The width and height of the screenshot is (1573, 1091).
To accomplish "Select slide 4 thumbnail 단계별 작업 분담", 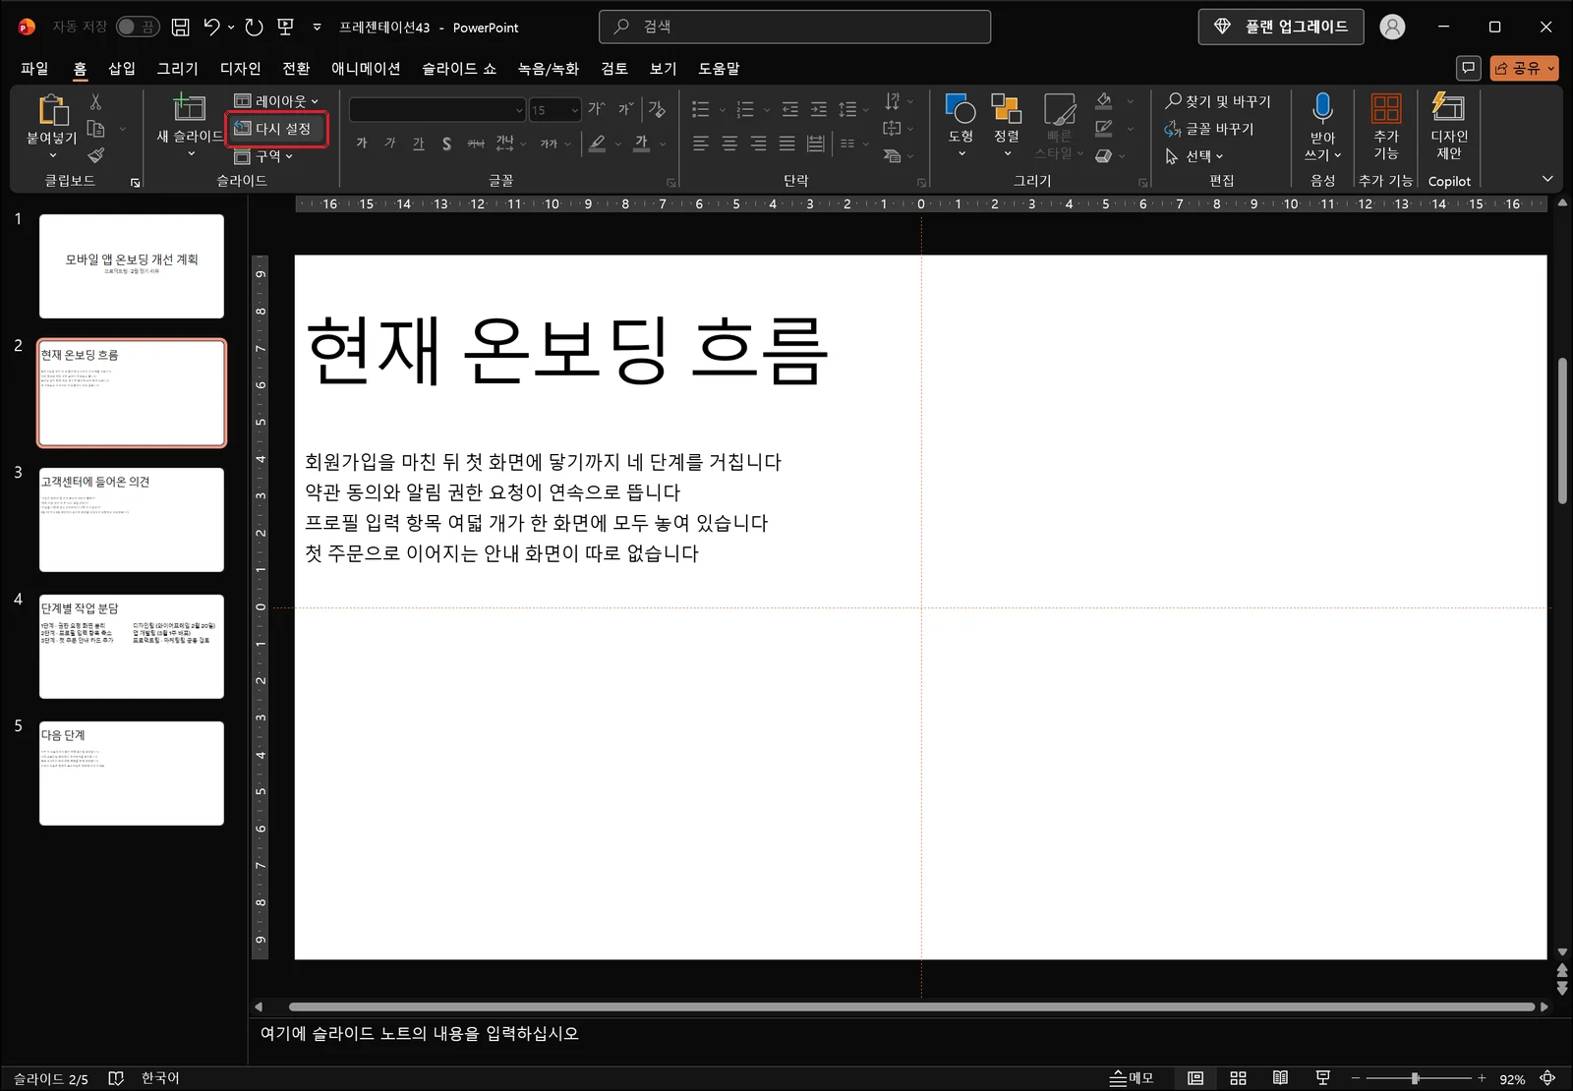I will (132, 646).
